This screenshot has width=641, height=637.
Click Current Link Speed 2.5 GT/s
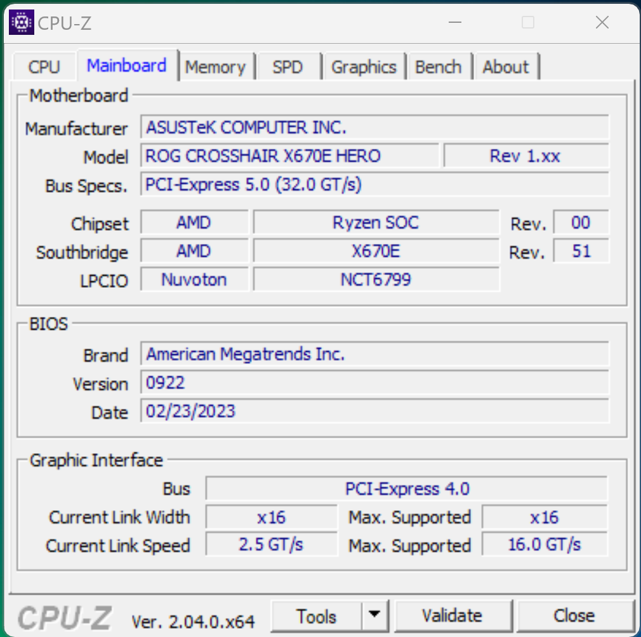[x=272, y=544]
